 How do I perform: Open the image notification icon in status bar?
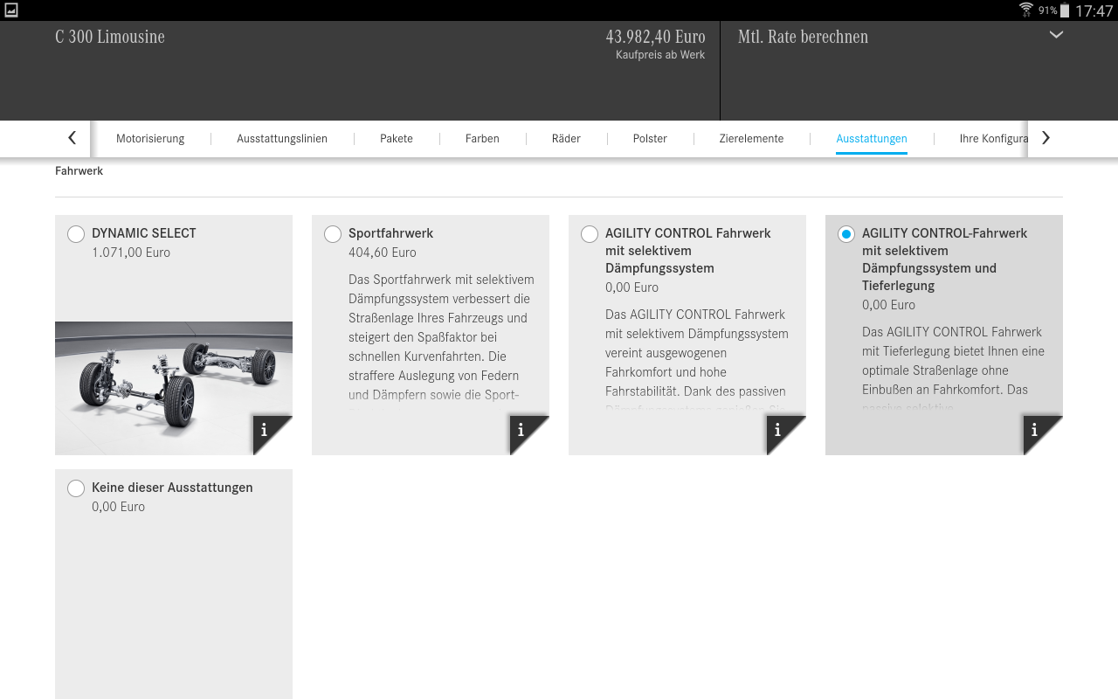pyautogui.click(x=11, y=10)
